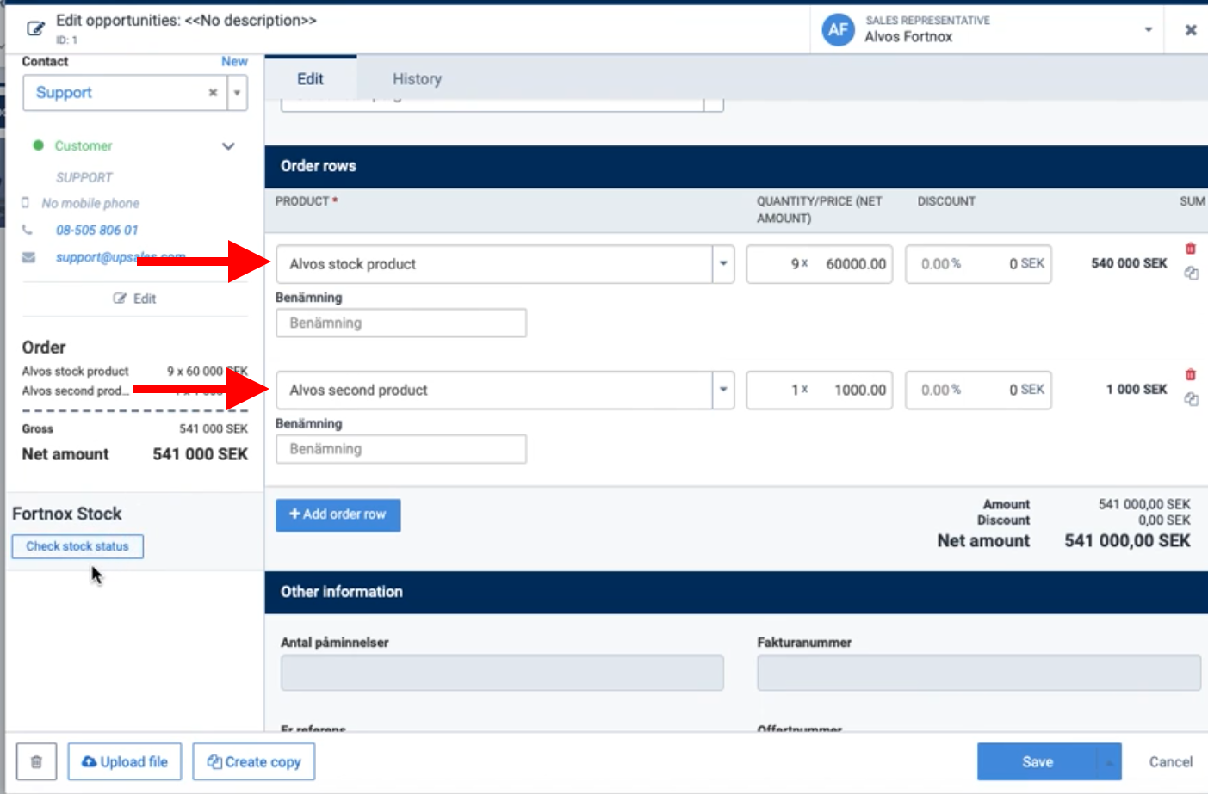Click the AF sales representative avatar

(x=838, y=29)
